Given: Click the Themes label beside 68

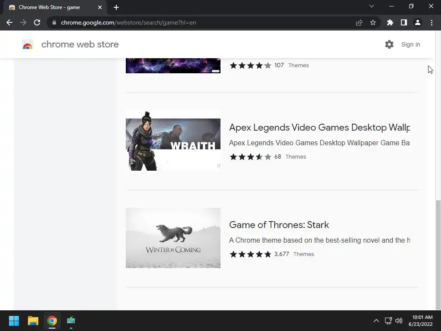Looking at the screenshot, I should click(x=295, y=157).
